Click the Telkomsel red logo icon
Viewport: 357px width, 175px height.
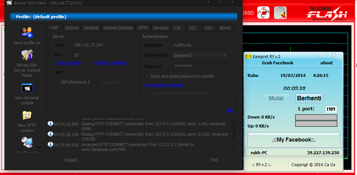coord(263,13)
